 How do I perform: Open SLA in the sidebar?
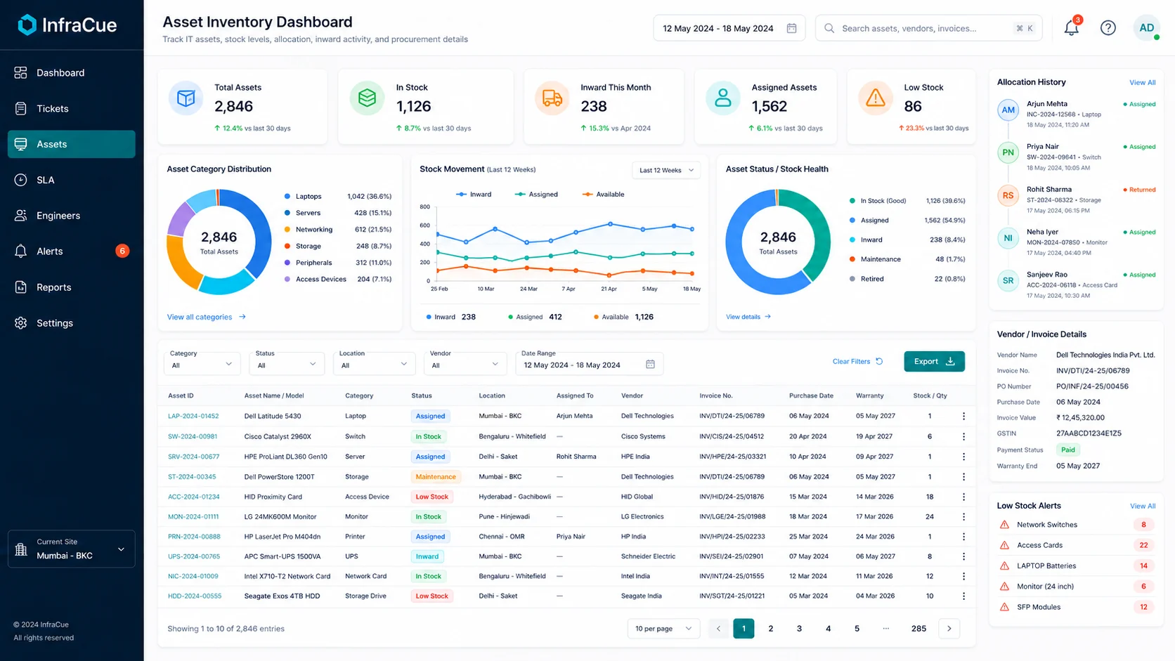coord(71,180)
